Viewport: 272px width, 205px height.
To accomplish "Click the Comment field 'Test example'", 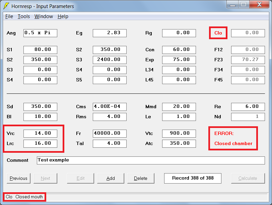I will 151,160.
